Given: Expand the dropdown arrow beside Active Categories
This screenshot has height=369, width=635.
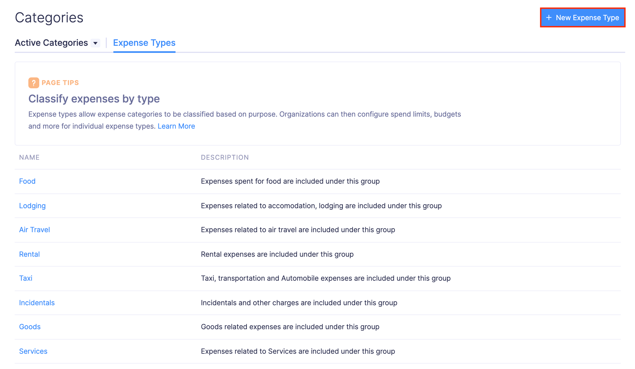Looking at the screenshot, I should pos(95,43).
